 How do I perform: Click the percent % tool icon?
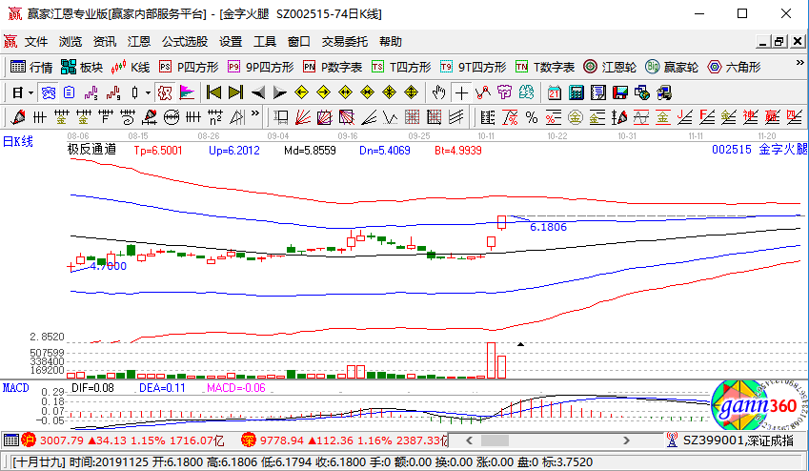[532, 118]
